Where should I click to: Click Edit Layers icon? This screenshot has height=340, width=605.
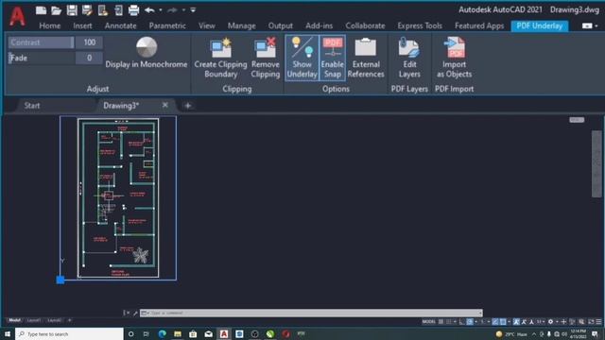tap(409, 47)
